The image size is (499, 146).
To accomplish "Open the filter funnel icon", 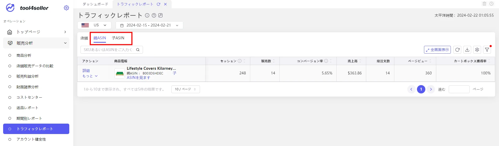I will pos(487,50).
